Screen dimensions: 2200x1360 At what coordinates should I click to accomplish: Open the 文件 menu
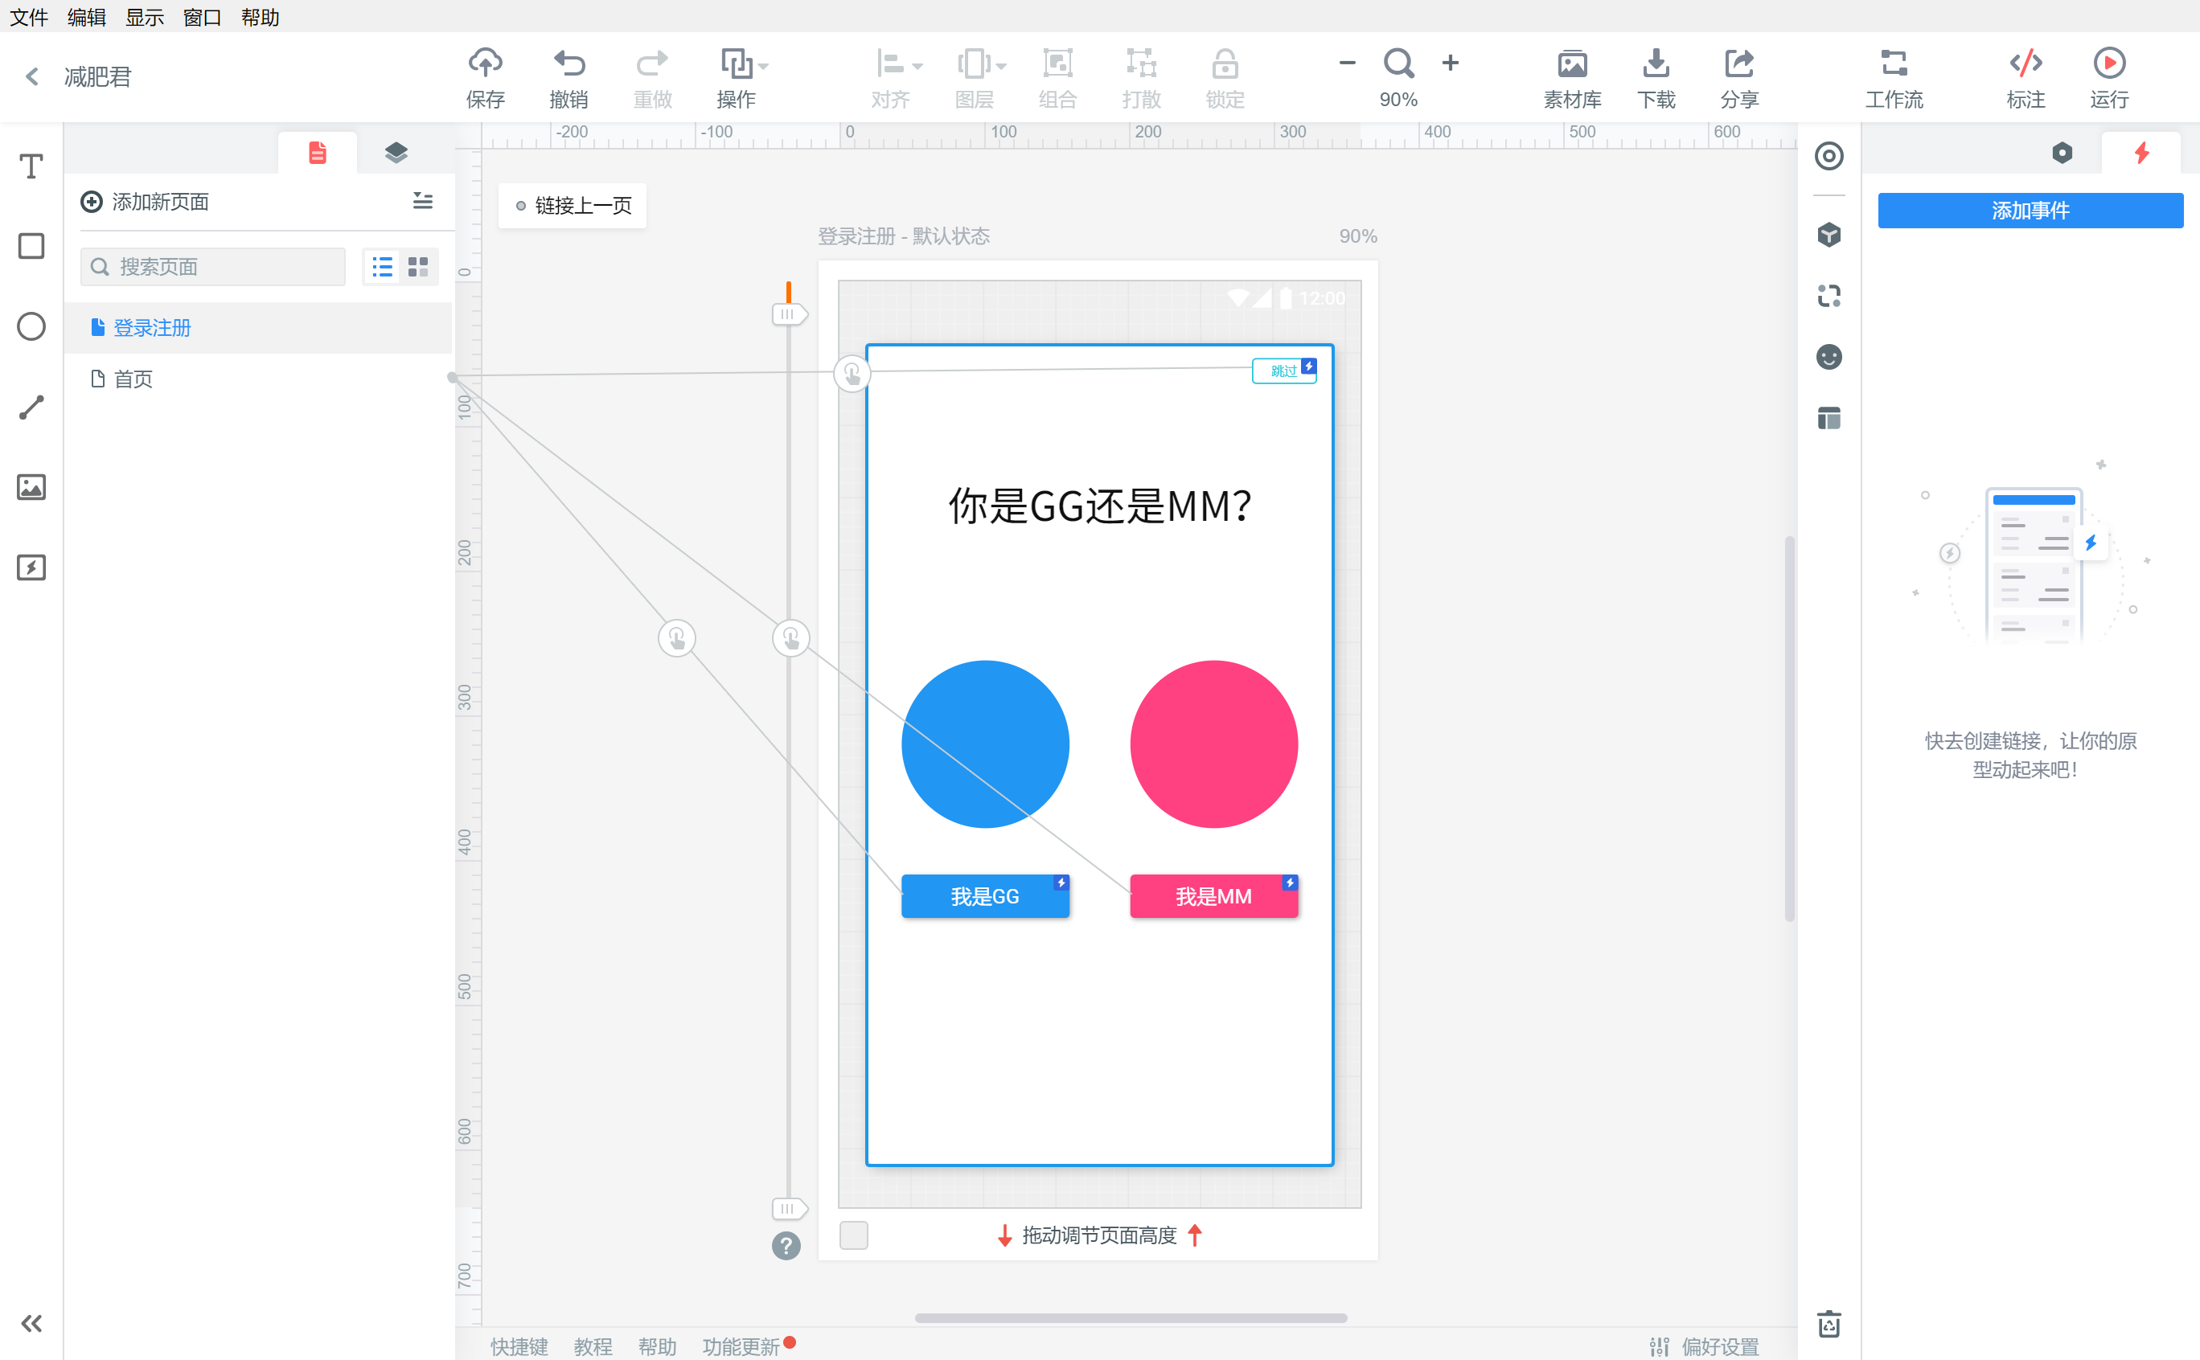click(x=28, y=17)
